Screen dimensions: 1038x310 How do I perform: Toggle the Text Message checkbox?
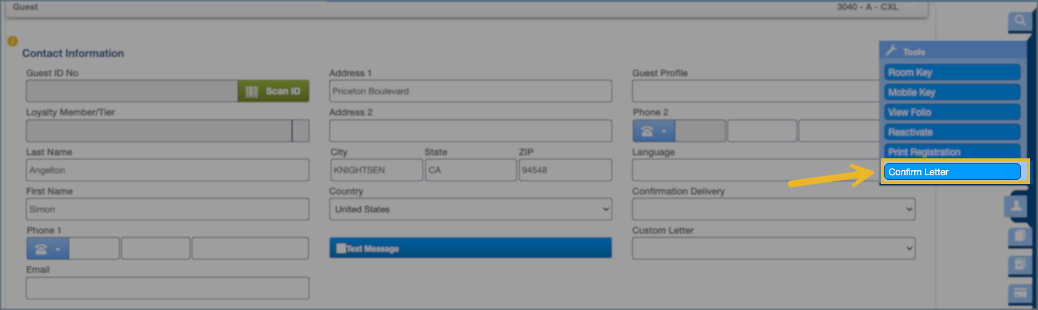341,249
